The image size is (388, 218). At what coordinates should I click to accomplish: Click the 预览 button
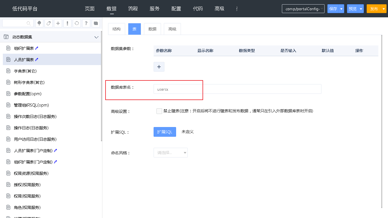point(353,9)
